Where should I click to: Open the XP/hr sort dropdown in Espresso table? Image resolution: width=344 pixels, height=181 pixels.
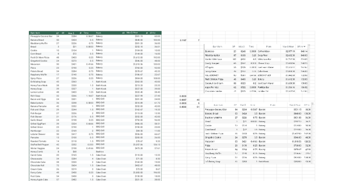[304, 46]
